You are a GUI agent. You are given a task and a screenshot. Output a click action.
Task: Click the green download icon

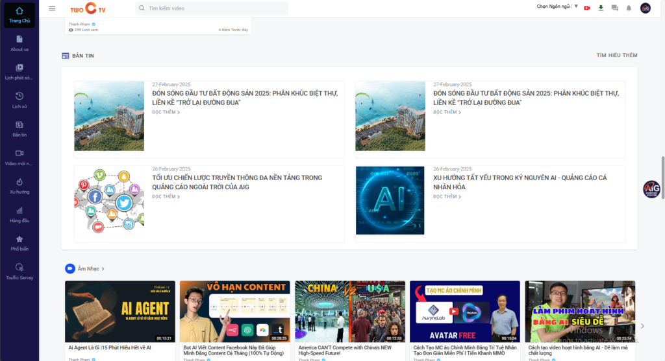[x=601, y=8]
